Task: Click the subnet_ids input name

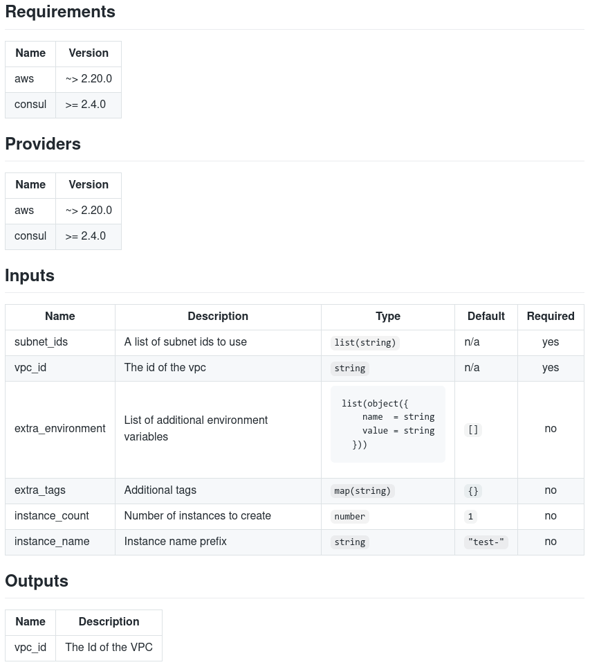Action: [41, 342]
